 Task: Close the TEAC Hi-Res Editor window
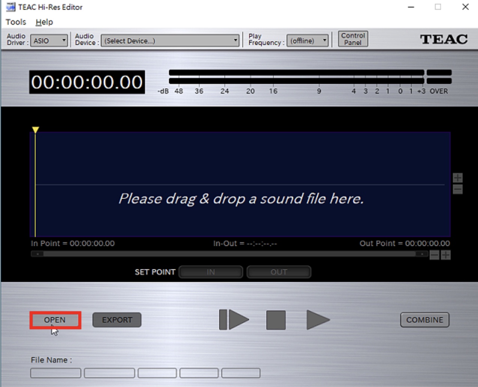465,7
